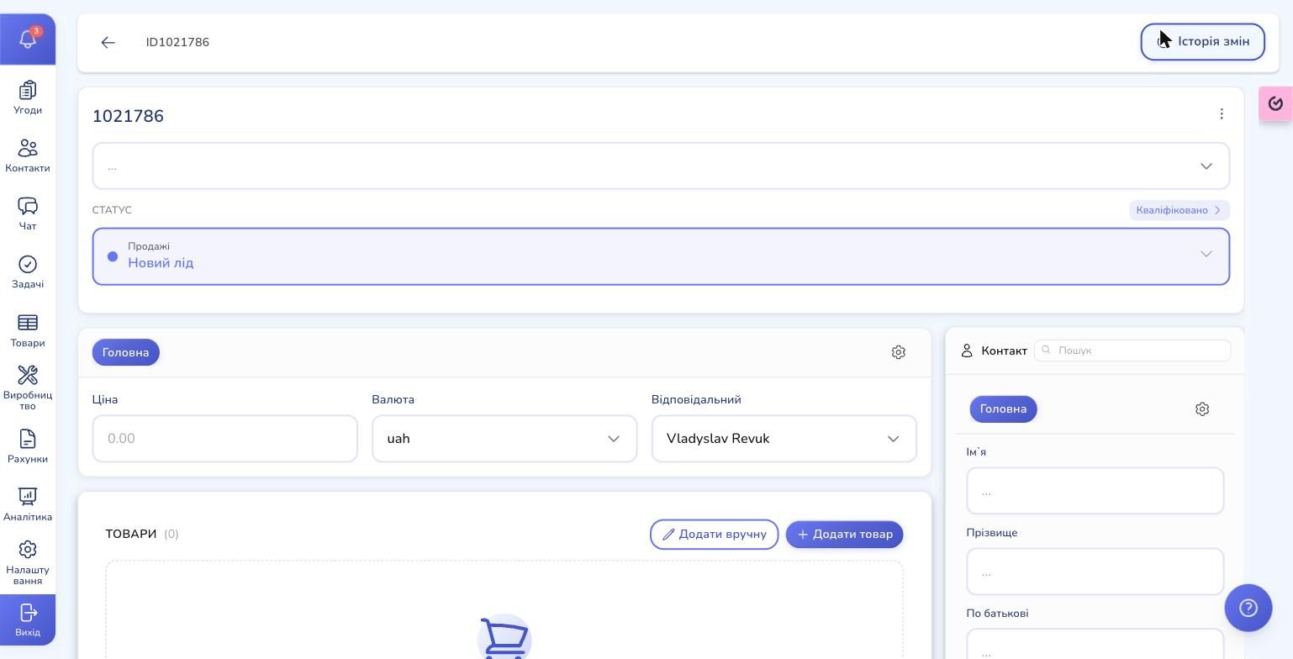The image size is (1293, 659).
Task: Go back with the left arrow
Action: click(x=108, y=42)
